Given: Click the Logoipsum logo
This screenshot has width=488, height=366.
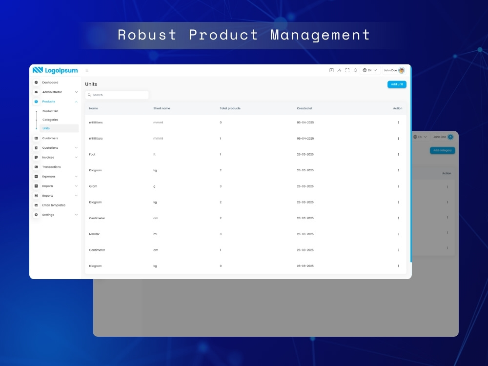Looking at the screenshot, I should 55,70.
